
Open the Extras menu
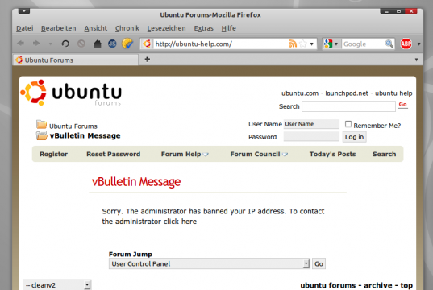coord(203,28)
